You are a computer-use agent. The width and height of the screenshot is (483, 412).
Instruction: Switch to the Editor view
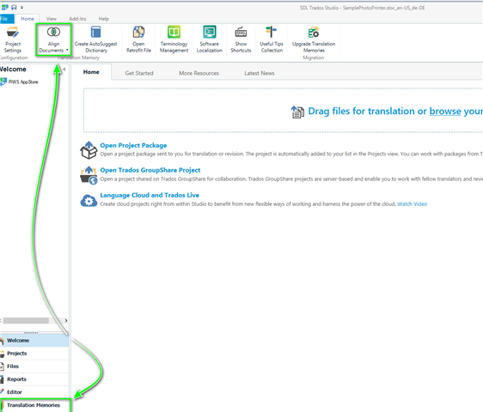pos(34,392)
